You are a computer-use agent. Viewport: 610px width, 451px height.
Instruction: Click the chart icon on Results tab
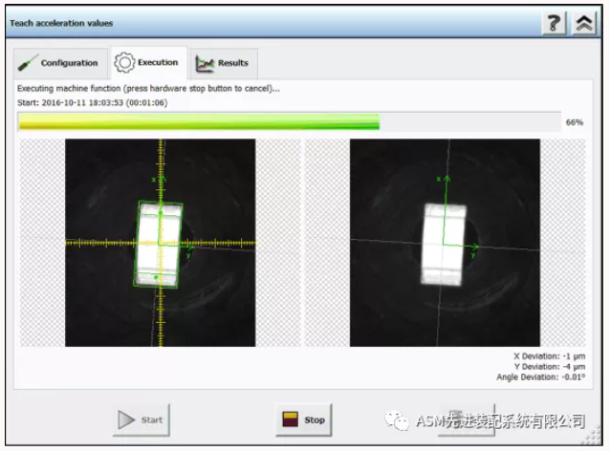tap(205, 63)
